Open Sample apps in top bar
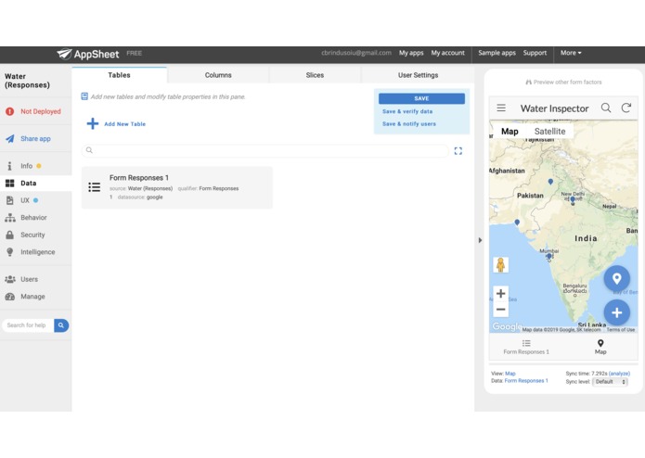 (x=497, y=53)
